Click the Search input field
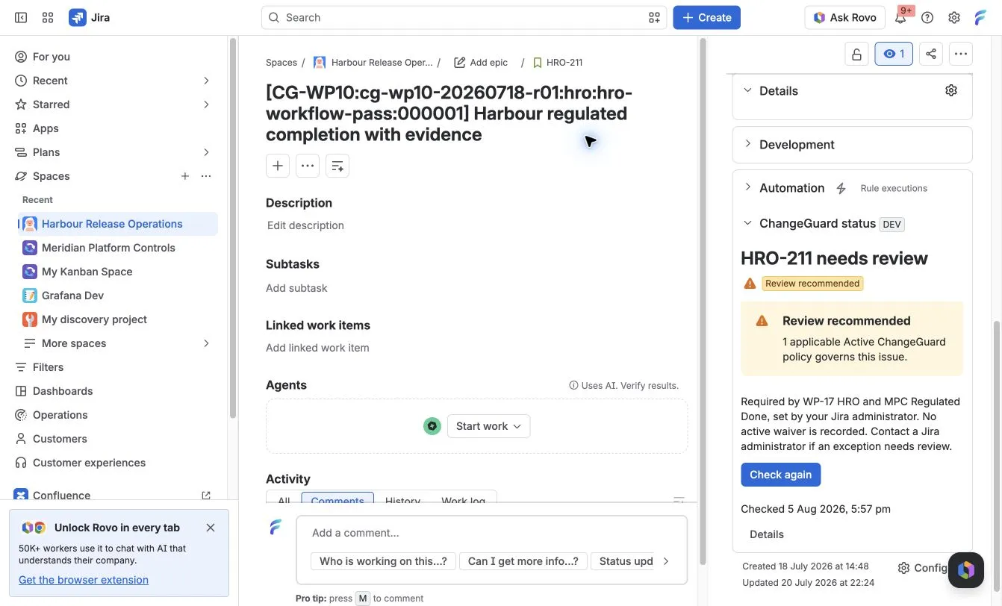Screen dimensions: 1002x606 (x=464, y=17)
